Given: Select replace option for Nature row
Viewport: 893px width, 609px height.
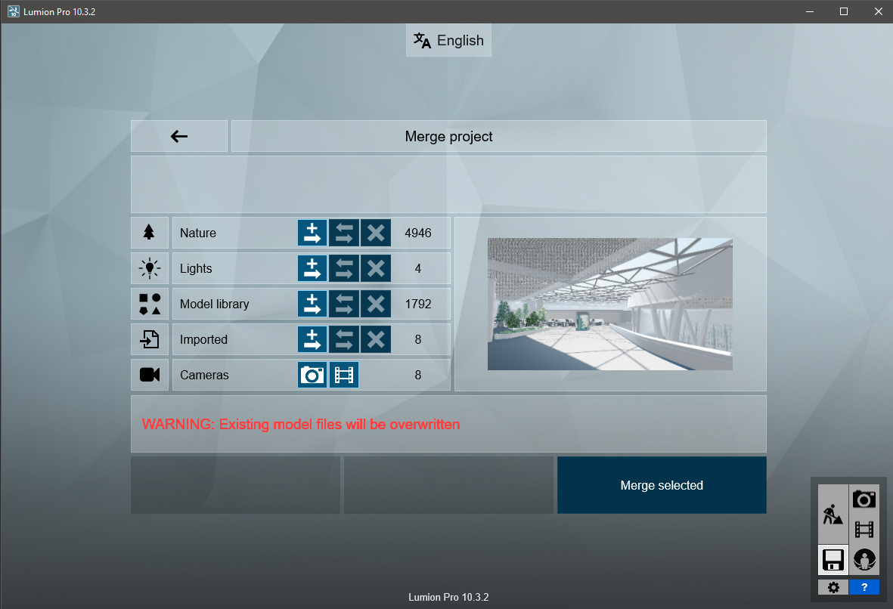Looking at the screenshot, I should pos(344,233).
